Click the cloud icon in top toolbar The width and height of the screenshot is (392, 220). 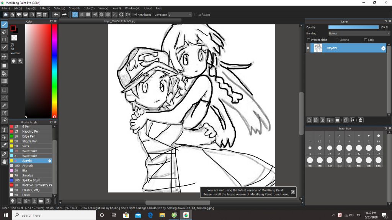5,15
